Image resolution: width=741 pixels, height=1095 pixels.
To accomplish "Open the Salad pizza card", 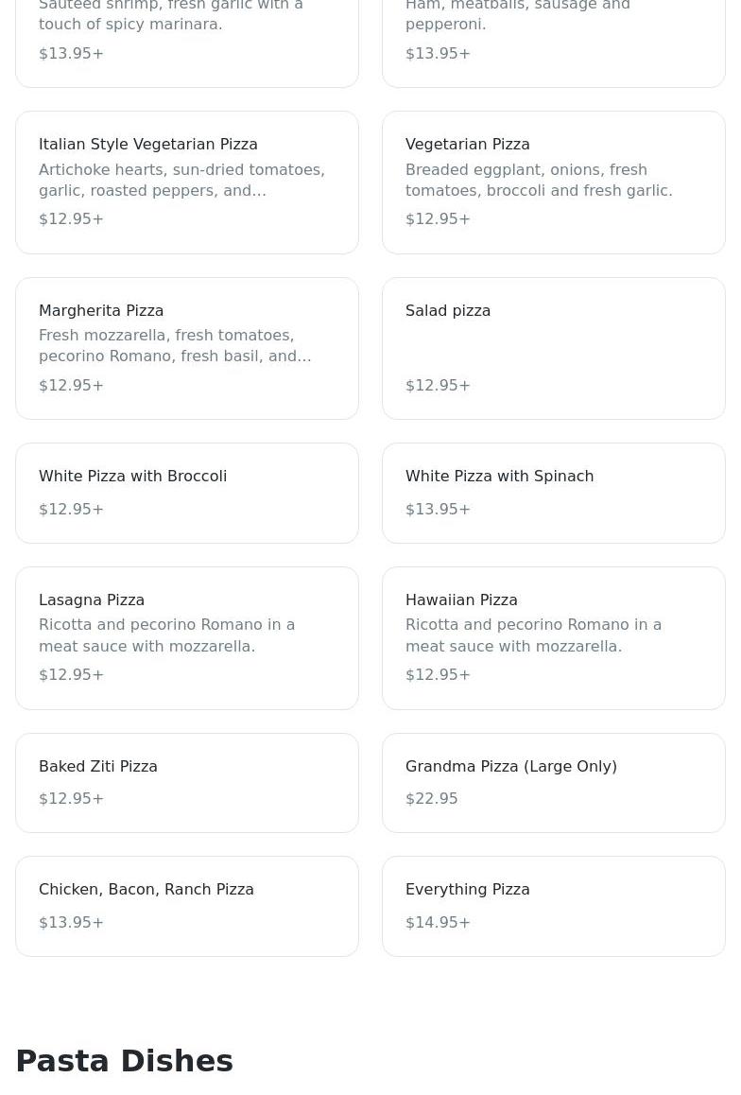I will tap(553, 348).
